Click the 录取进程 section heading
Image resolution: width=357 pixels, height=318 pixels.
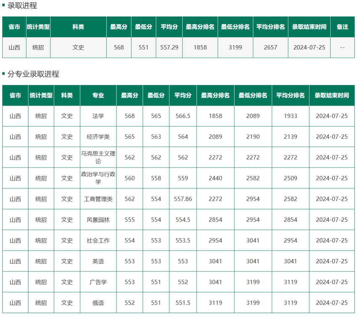[22, 6]
